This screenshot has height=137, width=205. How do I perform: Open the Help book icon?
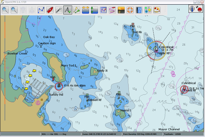(x=139, y=10)
